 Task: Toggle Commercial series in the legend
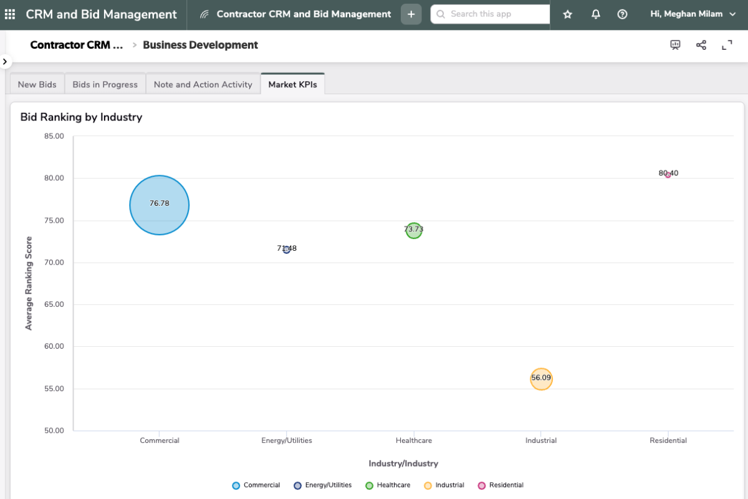coord(256,485)
